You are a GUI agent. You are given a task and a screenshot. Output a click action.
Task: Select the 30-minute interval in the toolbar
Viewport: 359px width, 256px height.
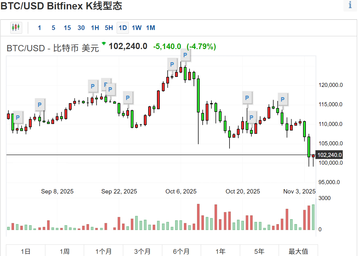tap(81, 28)
